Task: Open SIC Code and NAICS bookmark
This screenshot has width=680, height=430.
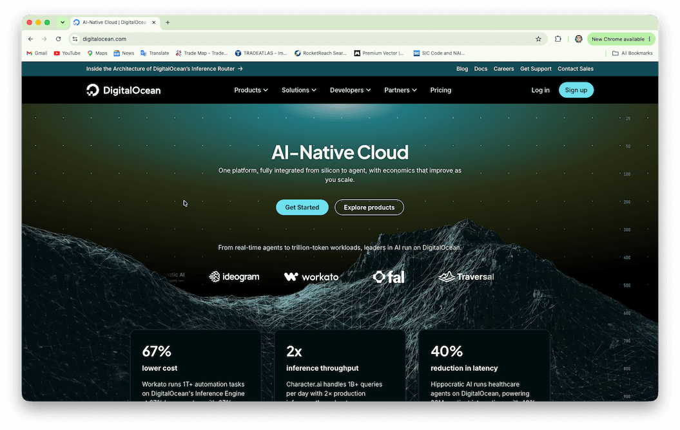Action: (440, 53)
